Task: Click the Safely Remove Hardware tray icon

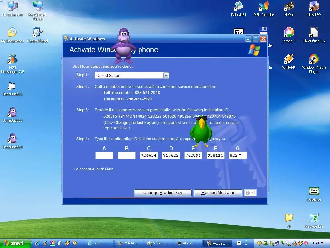Action: click(x=283, y=243)
